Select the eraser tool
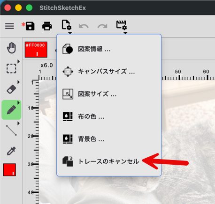This screenshot has height=204, width=215. tap(11, 89)
